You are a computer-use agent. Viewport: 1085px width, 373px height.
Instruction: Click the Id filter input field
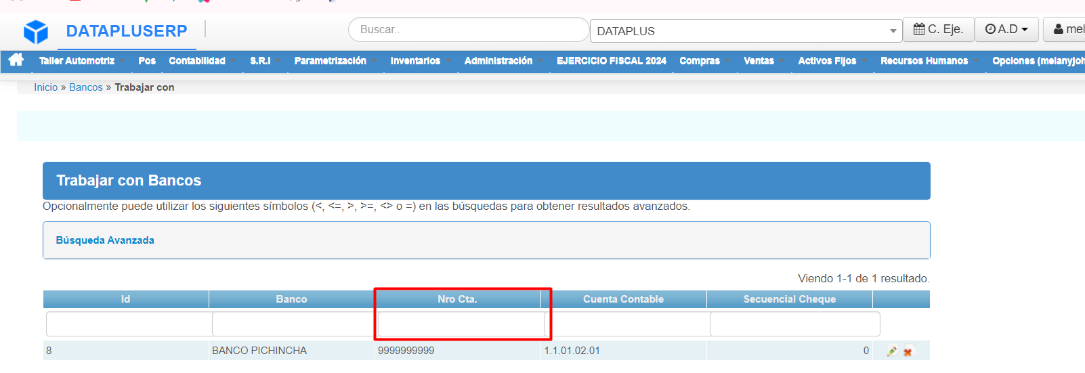tap(129, 324)
